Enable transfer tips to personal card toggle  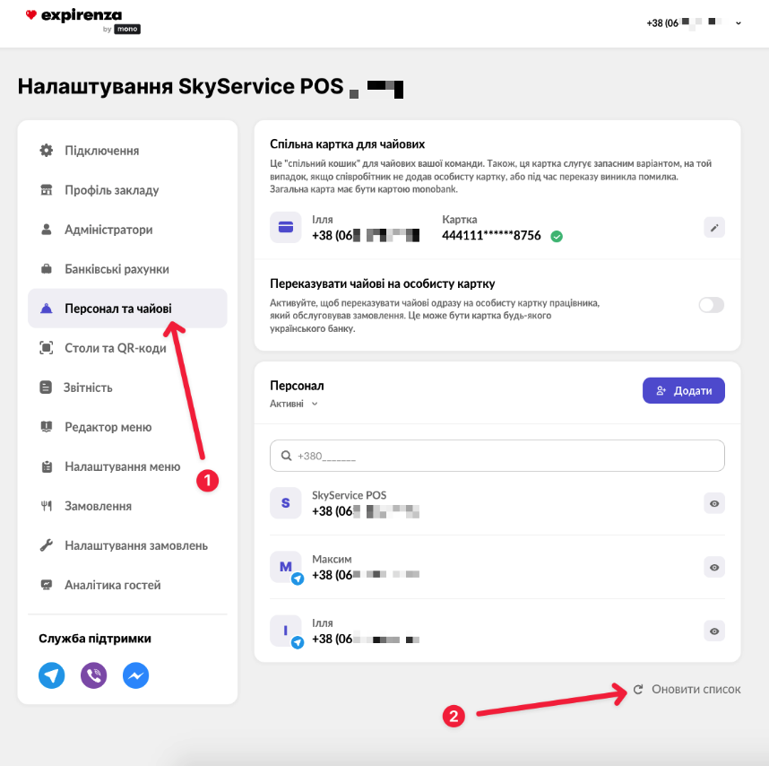click(711, 305)
